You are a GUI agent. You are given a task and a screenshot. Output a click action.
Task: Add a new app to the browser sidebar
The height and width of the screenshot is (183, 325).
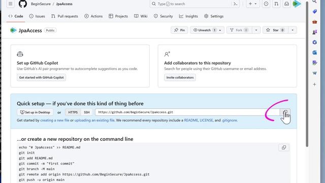point(314,84)
